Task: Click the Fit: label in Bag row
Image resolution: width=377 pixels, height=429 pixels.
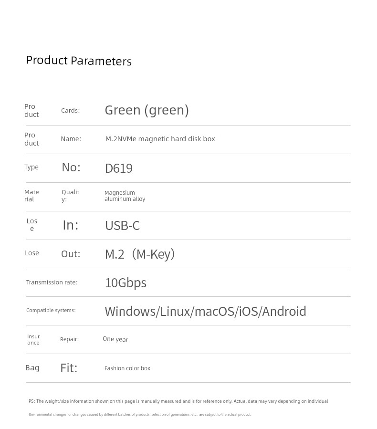Action: [69, 368]
